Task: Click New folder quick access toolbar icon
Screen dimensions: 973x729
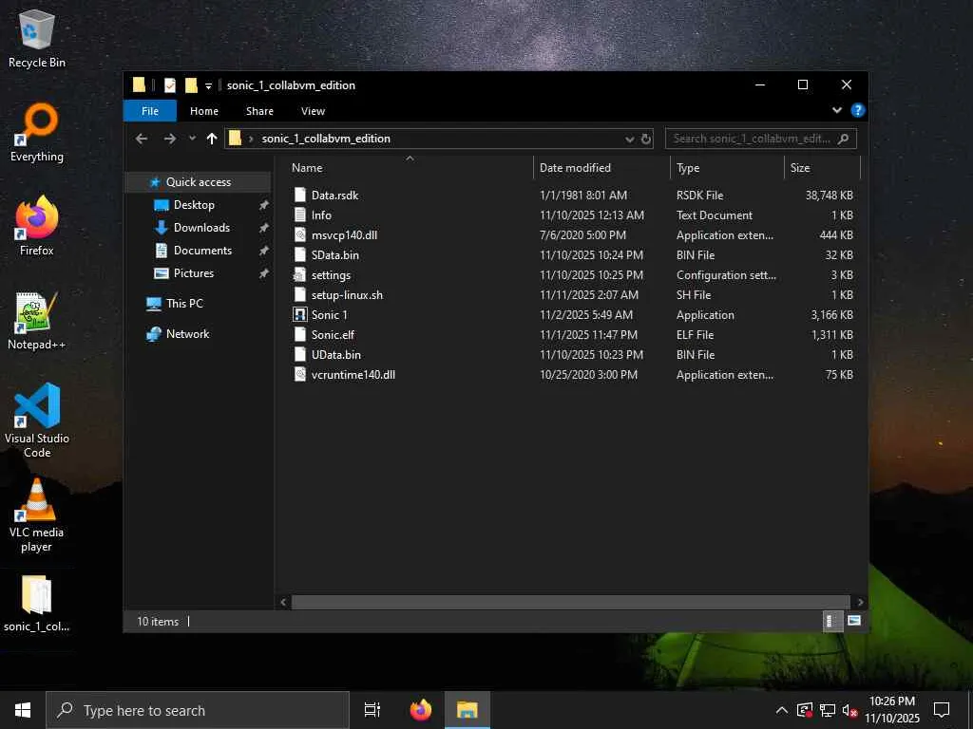Action: [191, 84]
